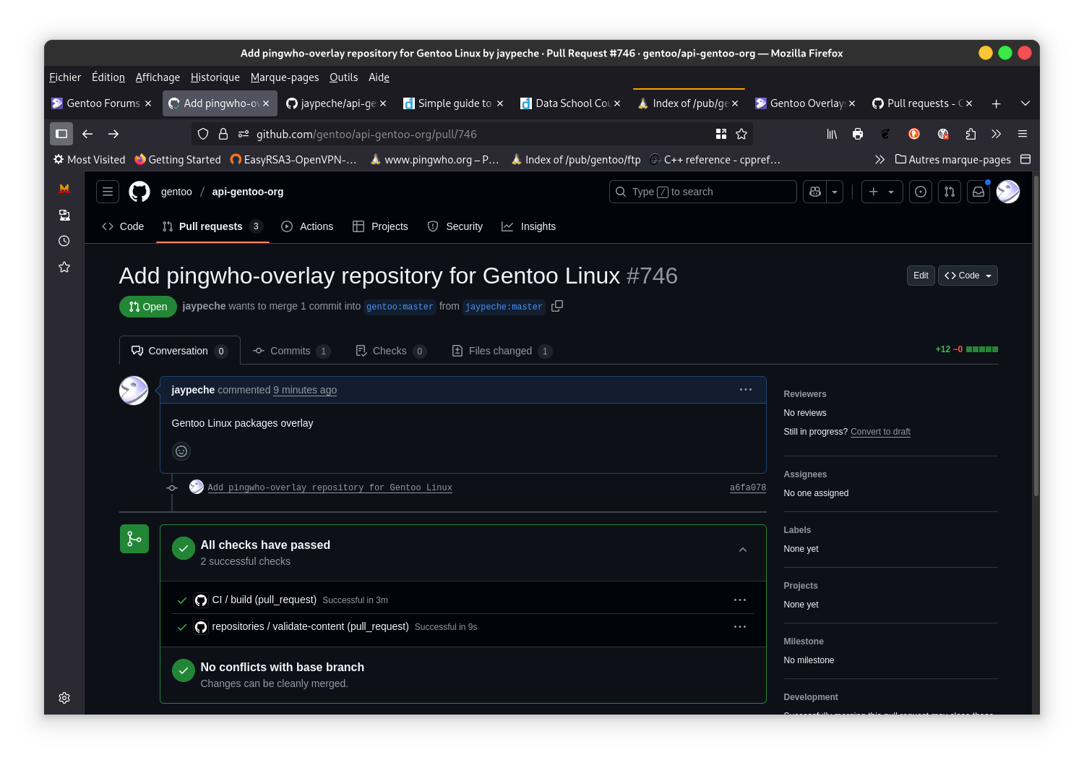
Task: Bookmark this page with star icon
Action: click(x=741, y=134)
